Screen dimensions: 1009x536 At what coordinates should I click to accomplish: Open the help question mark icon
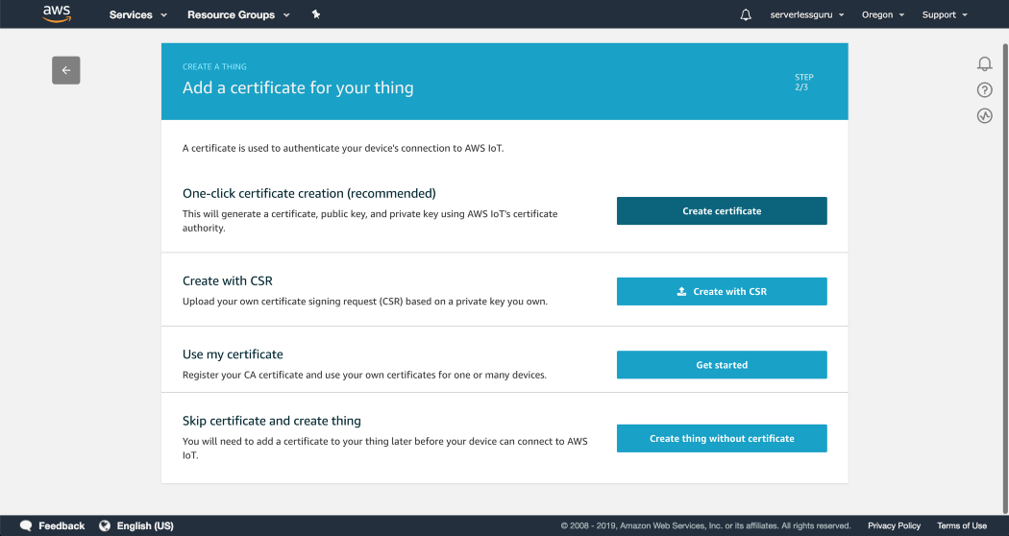point(985,90)
